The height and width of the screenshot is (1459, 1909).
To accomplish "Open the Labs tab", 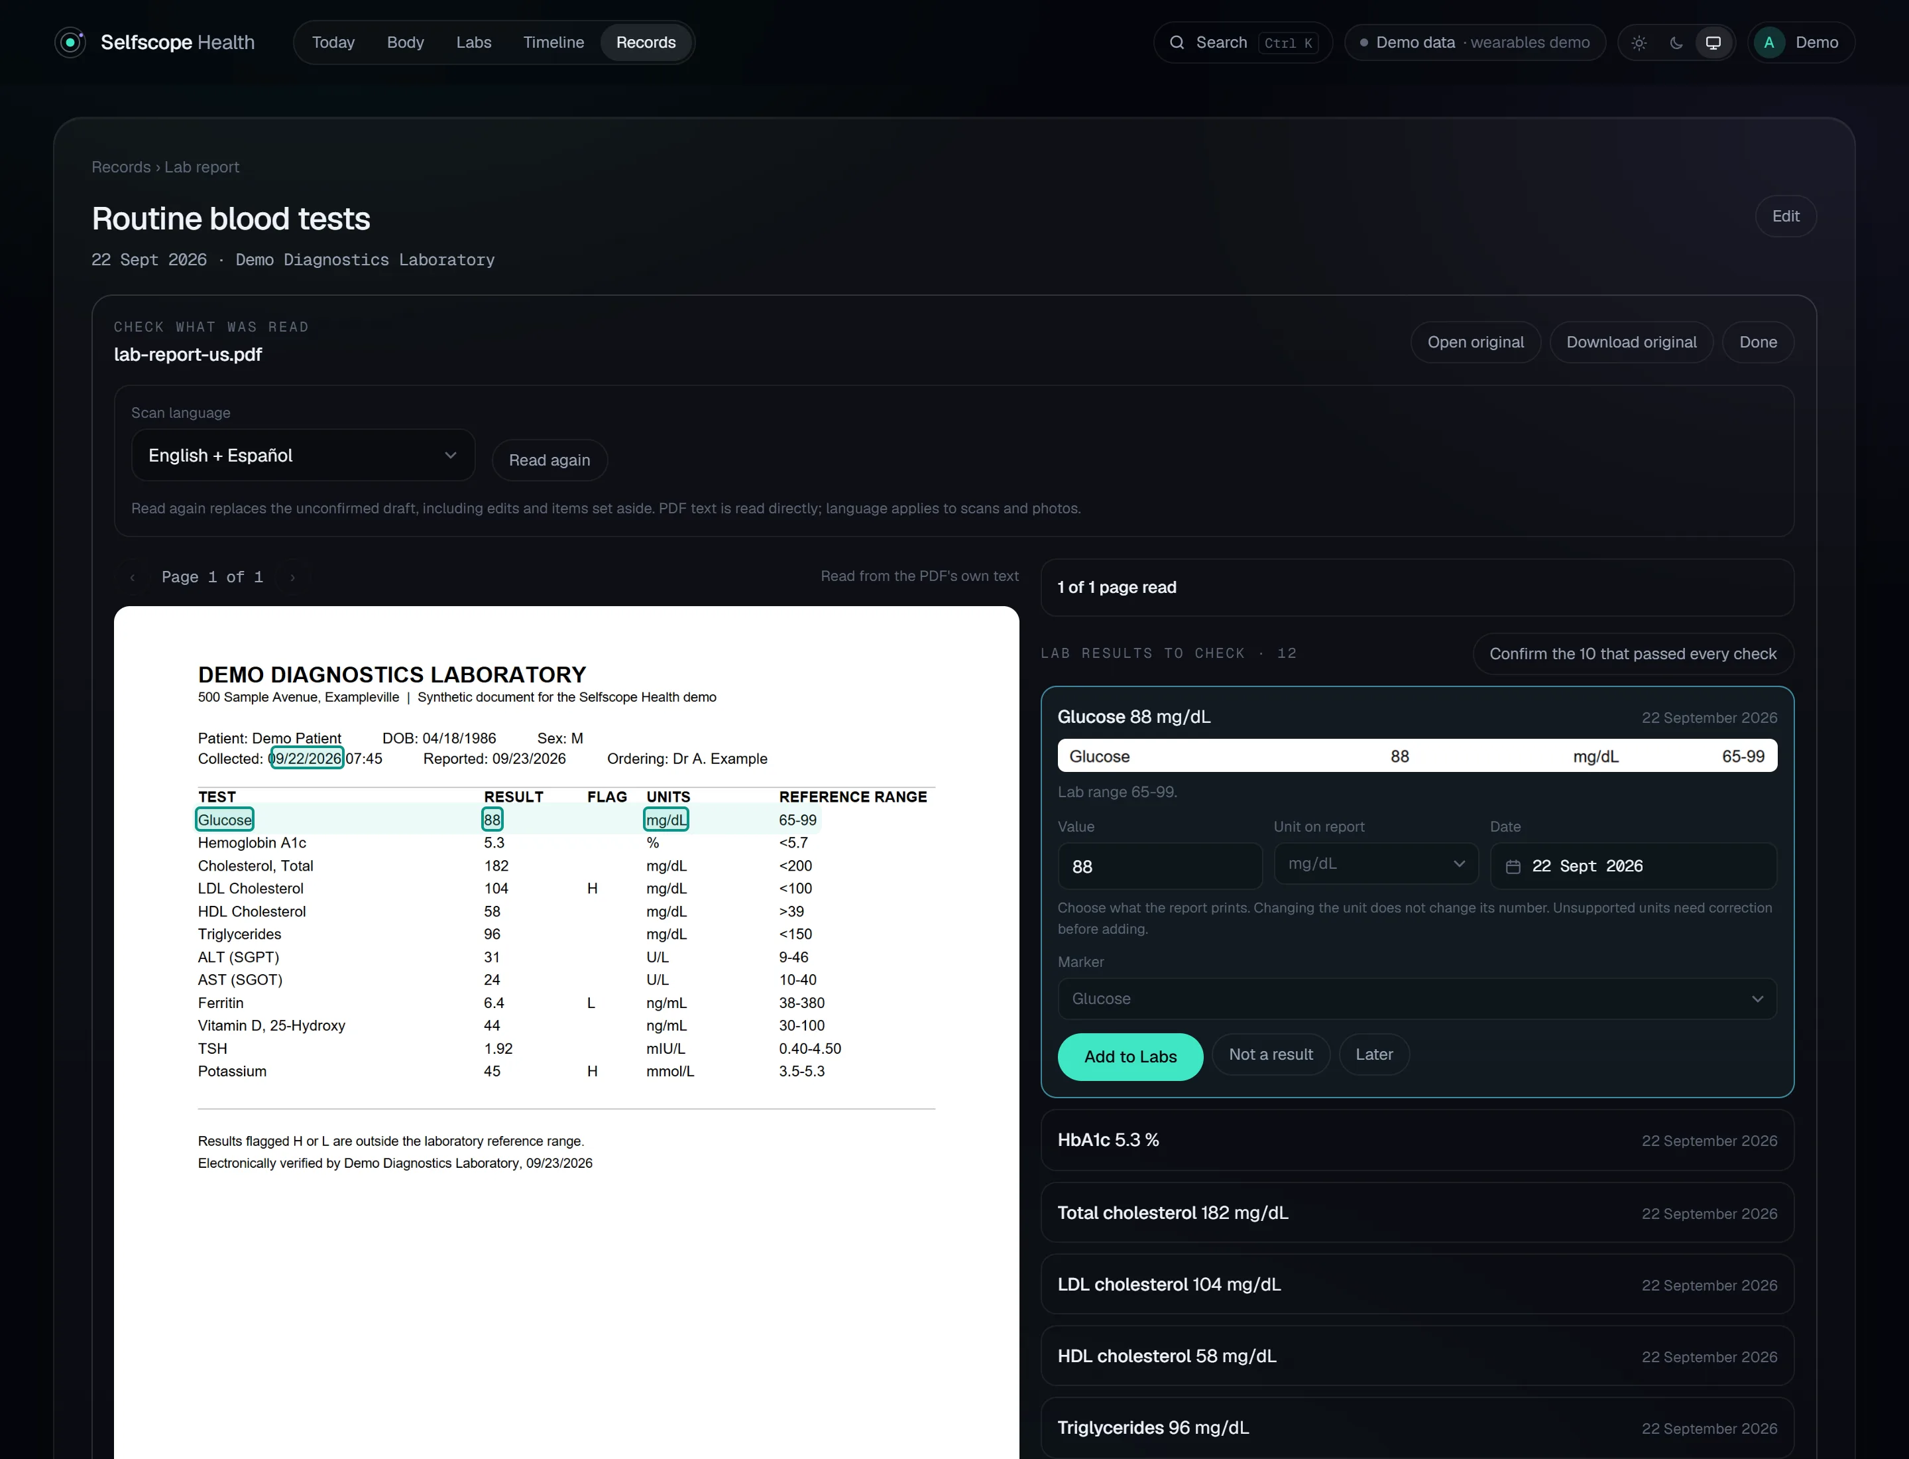I will tap(474, 42).
